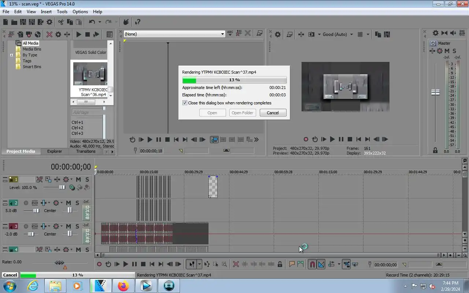Click the Overlays grid icon
Screen dimensions: 469x293
click(360, 34)
